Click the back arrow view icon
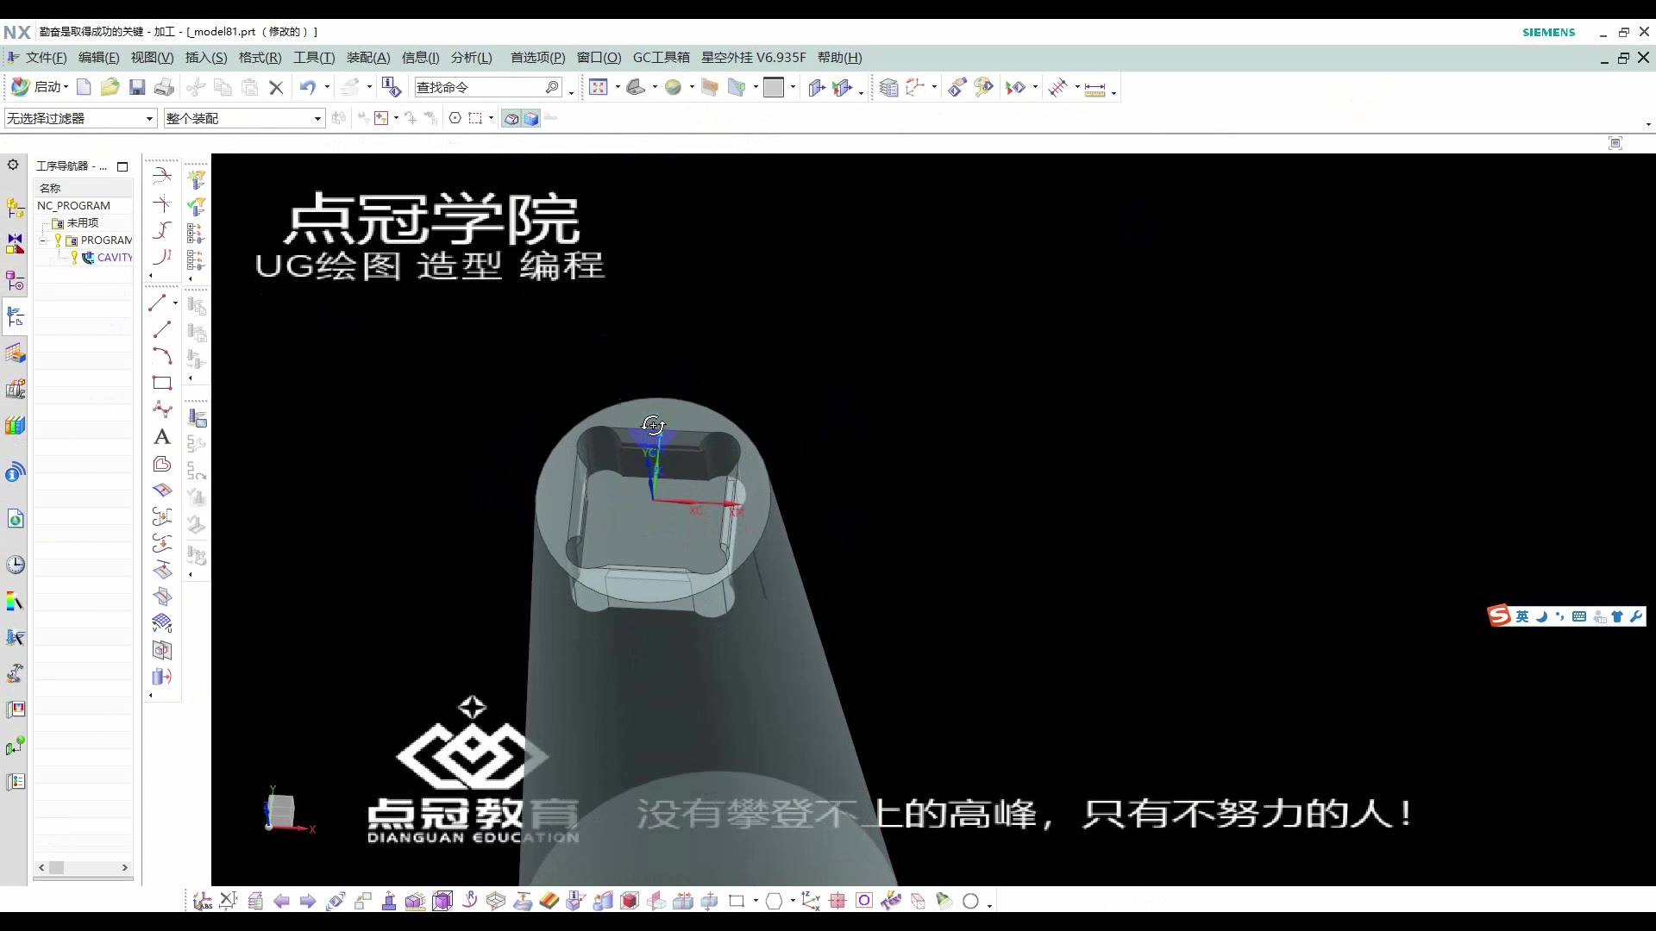 tap(281, 901)
